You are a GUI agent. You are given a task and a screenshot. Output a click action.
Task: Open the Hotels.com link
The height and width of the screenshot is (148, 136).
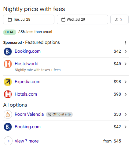pyautogui.click(x=26, y=94)
